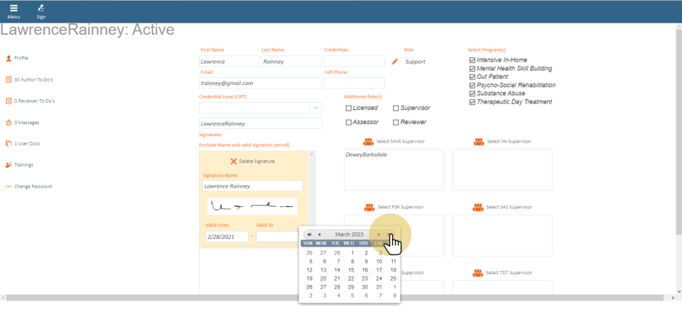Viewport: 682px width, 314px height.
Task: Click the Select TDT Supervisor people icon
Action: [479, 272]
